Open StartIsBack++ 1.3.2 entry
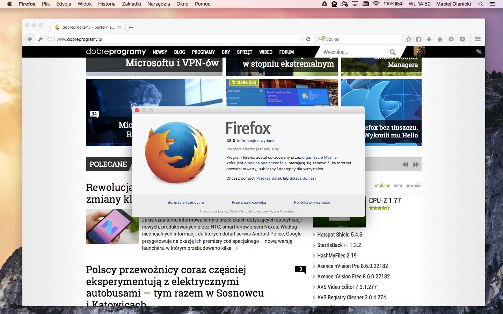 coord(339,245)
